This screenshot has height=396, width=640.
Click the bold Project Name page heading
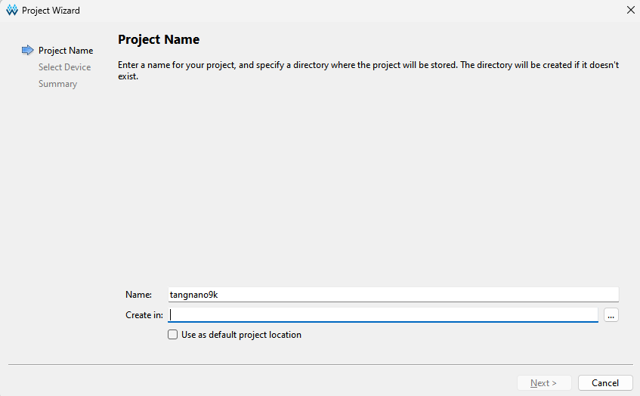click(x=159, y=39)
